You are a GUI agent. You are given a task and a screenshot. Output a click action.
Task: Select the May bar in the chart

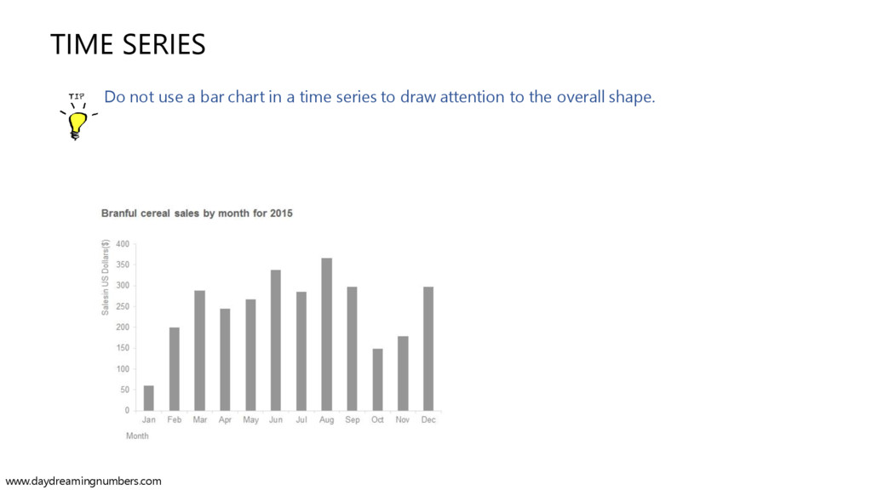251,356
